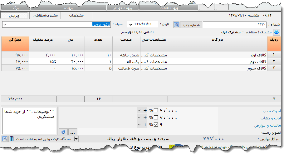
Task: Click the نام کالا column header
Action: (218, 44)
